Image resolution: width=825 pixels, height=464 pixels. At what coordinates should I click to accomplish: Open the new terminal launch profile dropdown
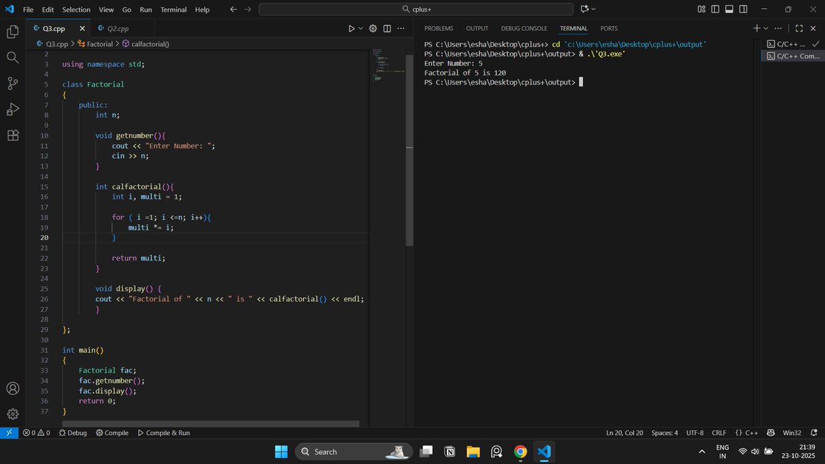pos(765,28)
